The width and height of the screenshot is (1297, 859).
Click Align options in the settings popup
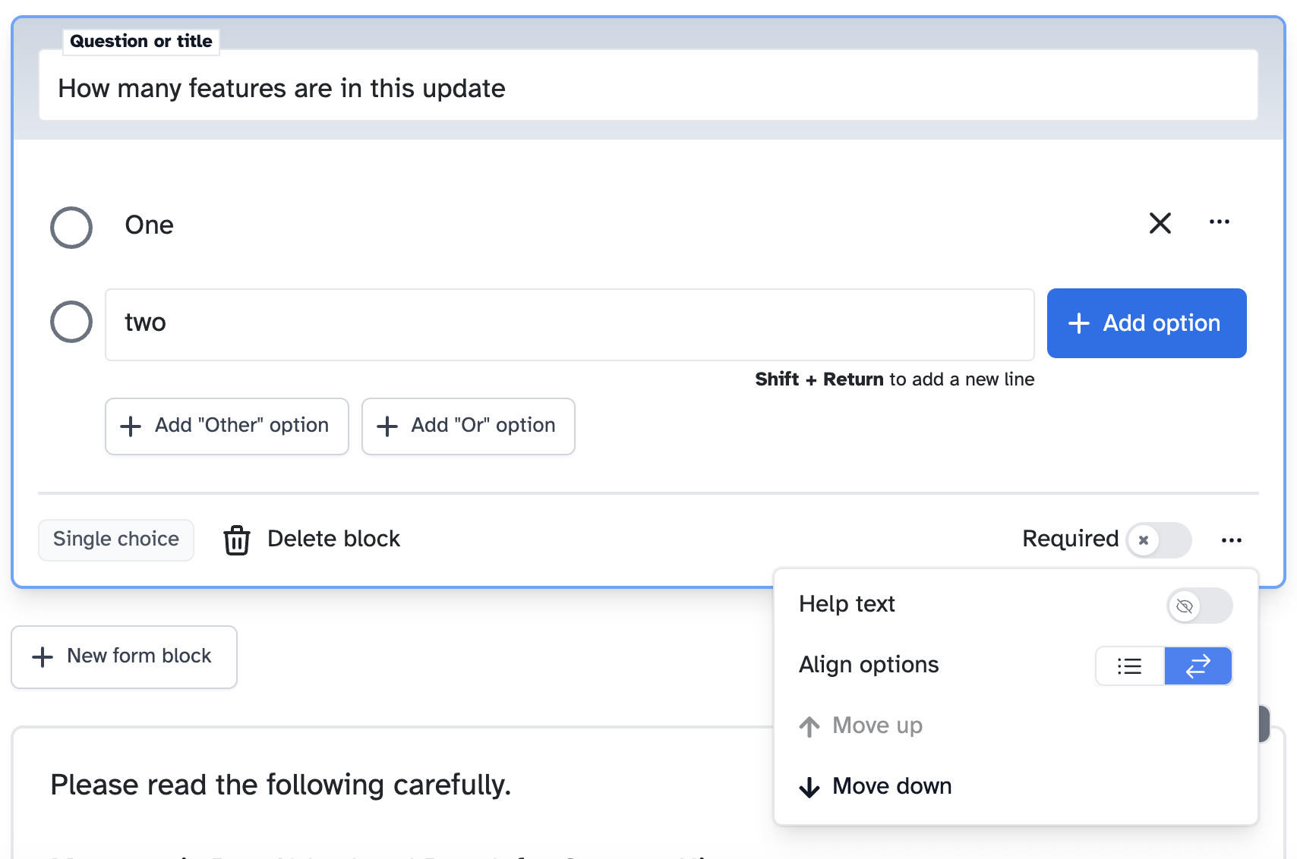[868, 665]
